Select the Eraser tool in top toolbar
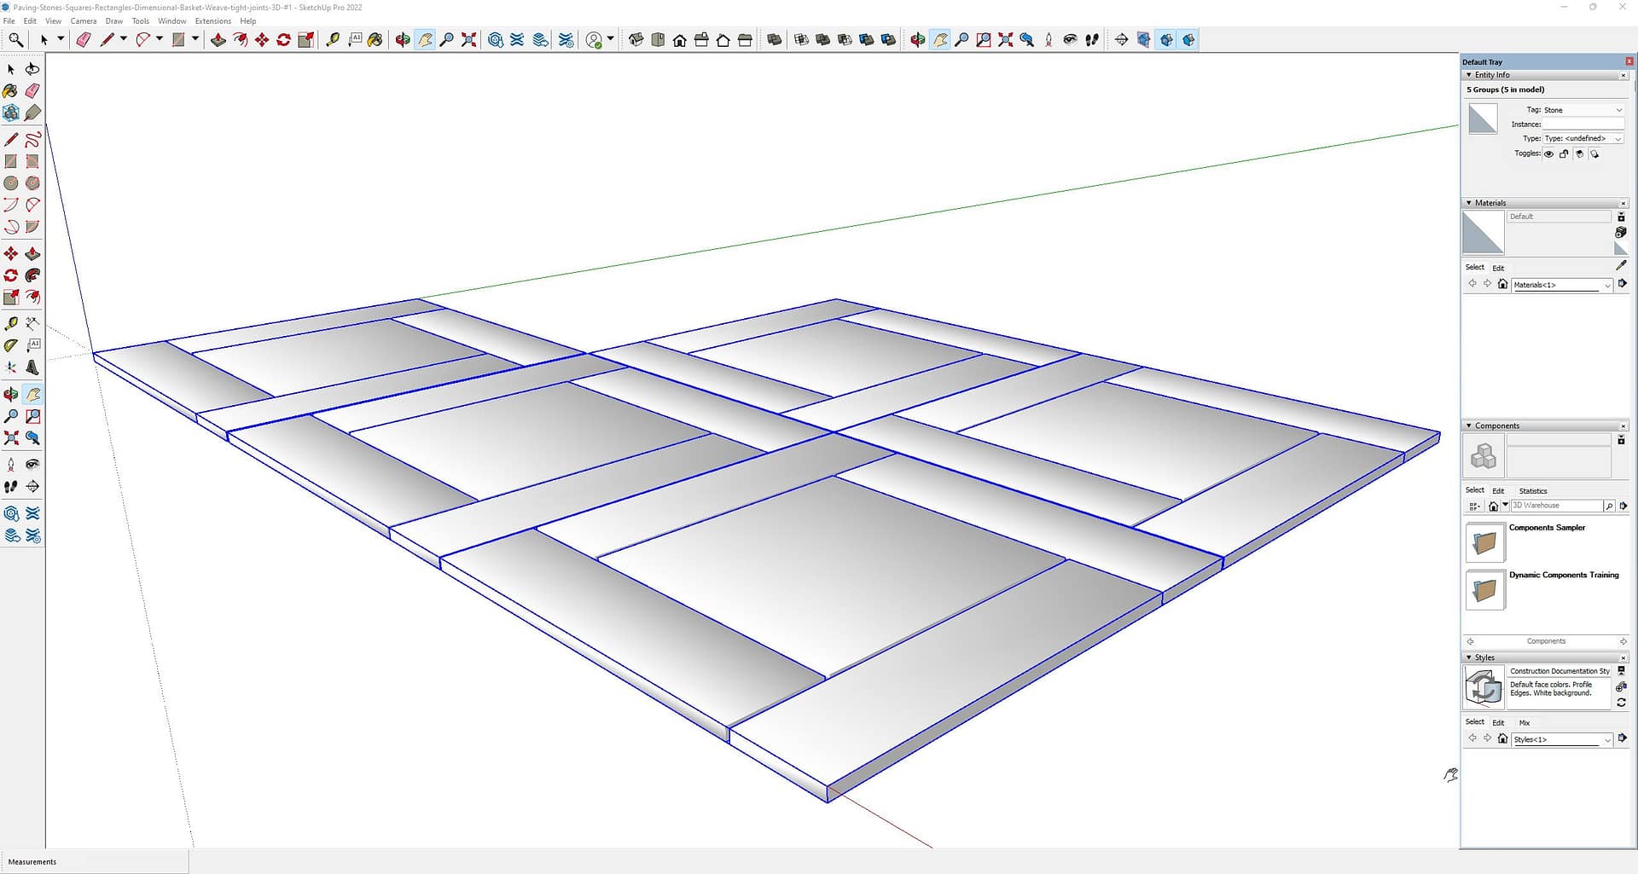The height and width of the screenshot is (874, 1638). pyautogui.click(x=83, y=40)
